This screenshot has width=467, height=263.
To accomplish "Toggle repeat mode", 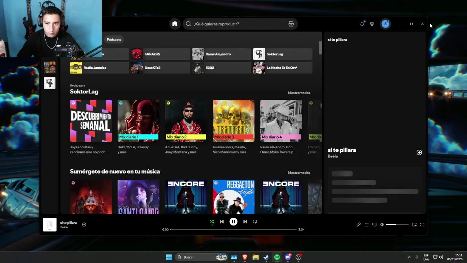I will click(255, 222).
